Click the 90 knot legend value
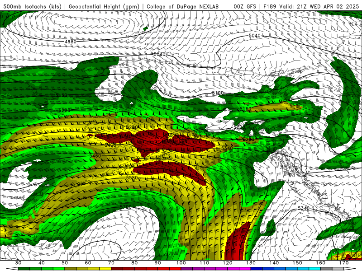This screenshot has height=271, width=362. coord(157,263)
